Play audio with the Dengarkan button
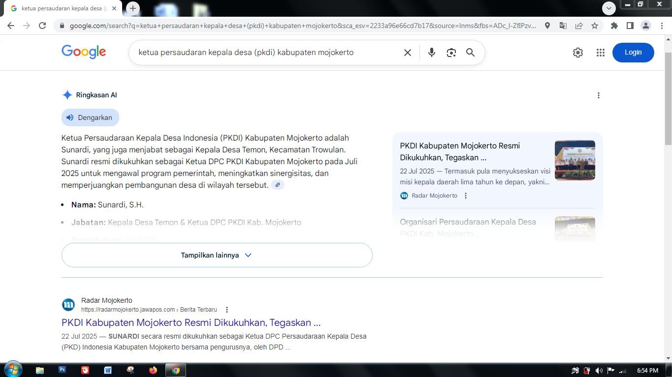The image size is (672, 377). [x=90, y=117]
